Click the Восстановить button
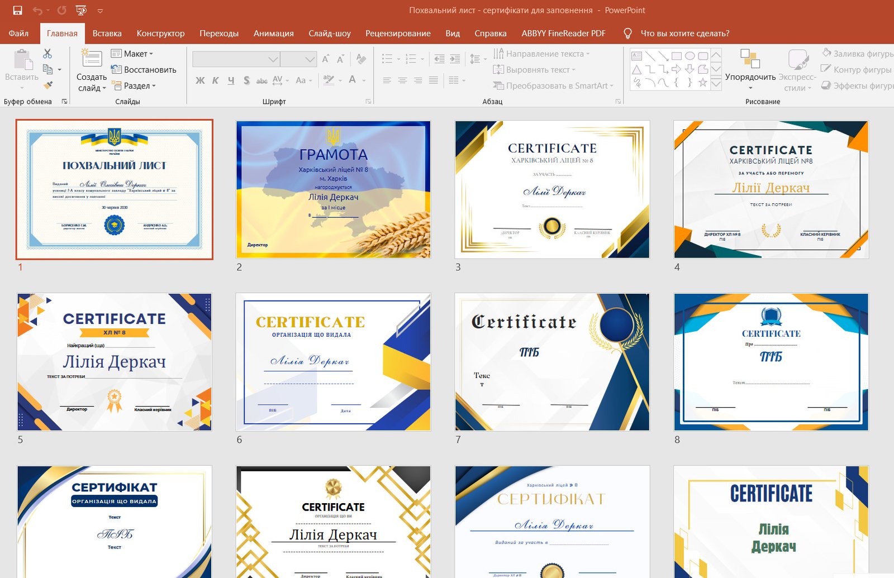Screen dimensions: 894x578 pyautogui.click(x=144, y=69)
